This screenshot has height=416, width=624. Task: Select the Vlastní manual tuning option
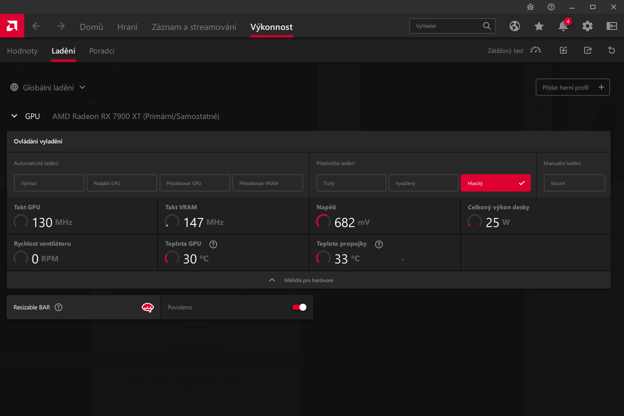(575, 183)
